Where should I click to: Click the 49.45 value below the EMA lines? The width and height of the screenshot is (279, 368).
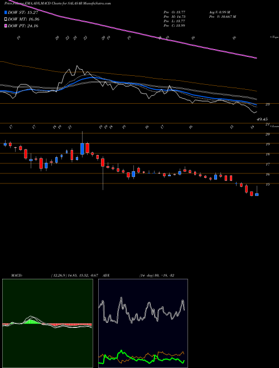[262, 119]
